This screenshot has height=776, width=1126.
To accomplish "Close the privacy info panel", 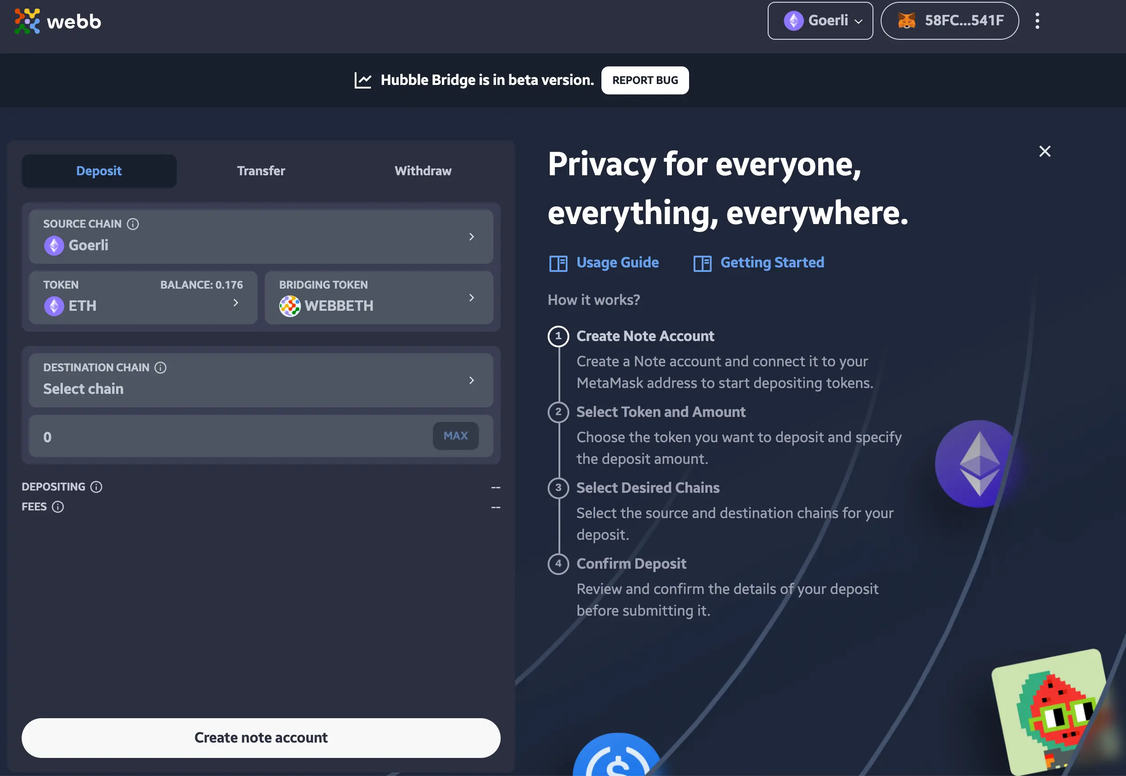I will click(1045, 151).
